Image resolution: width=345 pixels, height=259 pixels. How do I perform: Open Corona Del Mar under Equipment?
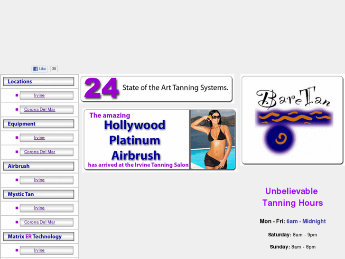point(39,152)
